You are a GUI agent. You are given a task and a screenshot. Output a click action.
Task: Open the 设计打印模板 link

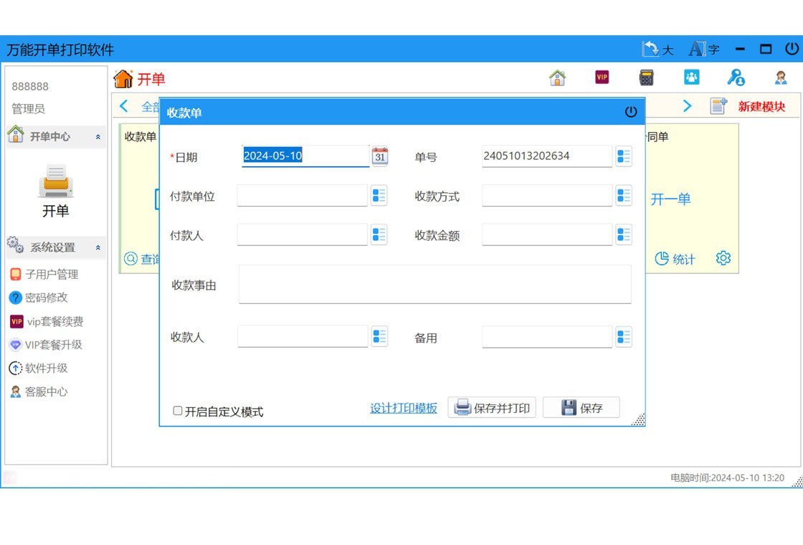pyautogui.click(x=404, y=407)
